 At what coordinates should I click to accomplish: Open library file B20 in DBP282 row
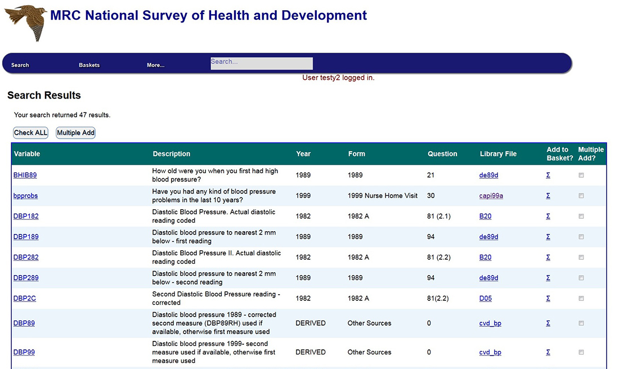tap(485, 257)
